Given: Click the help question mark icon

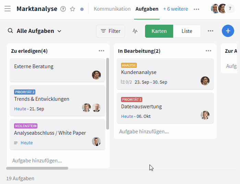Looking at the screenshot, I should [x=63, y=9].
